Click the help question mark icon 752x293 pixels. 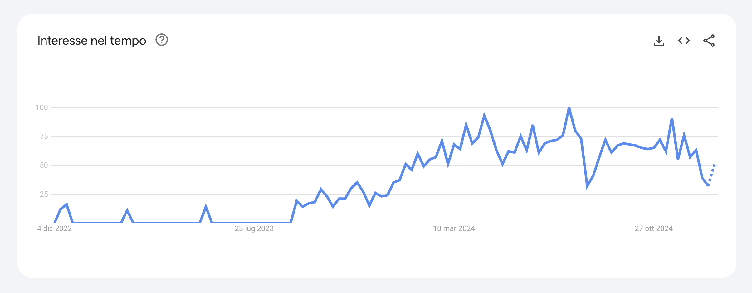(162, 40)
